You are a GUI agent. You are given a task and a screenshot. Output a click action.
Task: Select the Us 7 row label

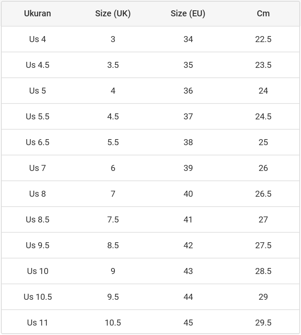[x=37, y=168]
